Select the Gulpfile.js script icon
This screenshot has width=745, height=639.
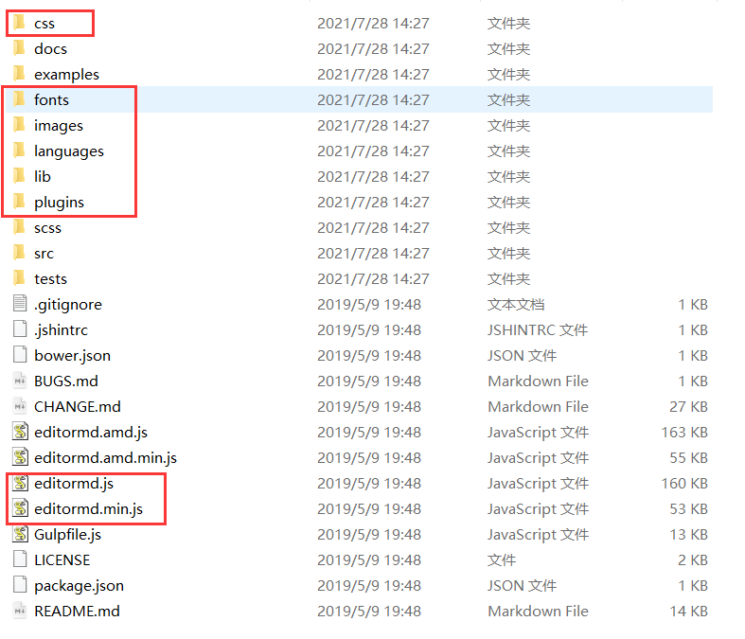(20, 534)
